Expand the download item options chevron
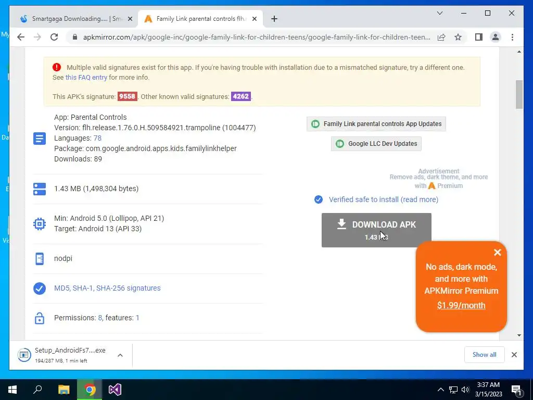The height and width of the screenshot is (400, 533). pyautogui.click(x=120, y=355)
